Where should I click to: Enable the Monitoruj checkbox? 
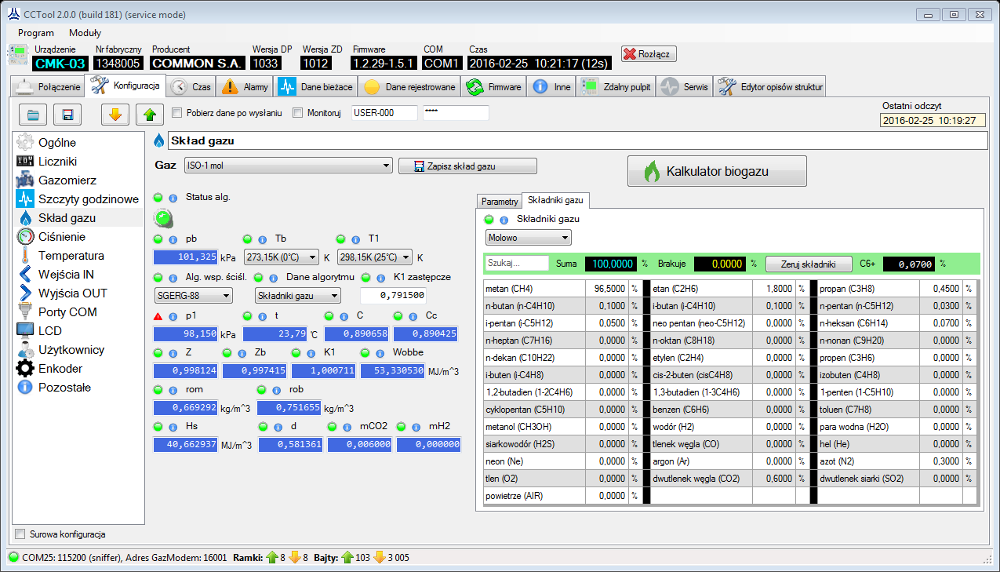click(x=296, y=112)
